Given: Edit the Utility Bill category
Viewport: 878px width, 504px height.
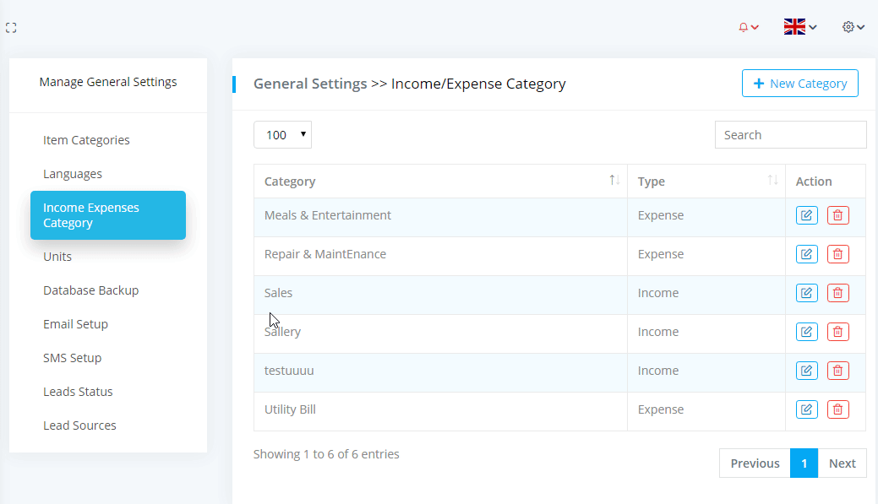Looking at the screenshot, I should (x=806, y=409).
